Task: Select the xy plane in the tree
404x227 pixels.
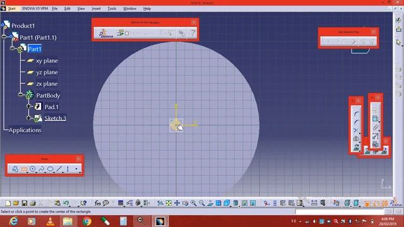Action: click(47, 61)
